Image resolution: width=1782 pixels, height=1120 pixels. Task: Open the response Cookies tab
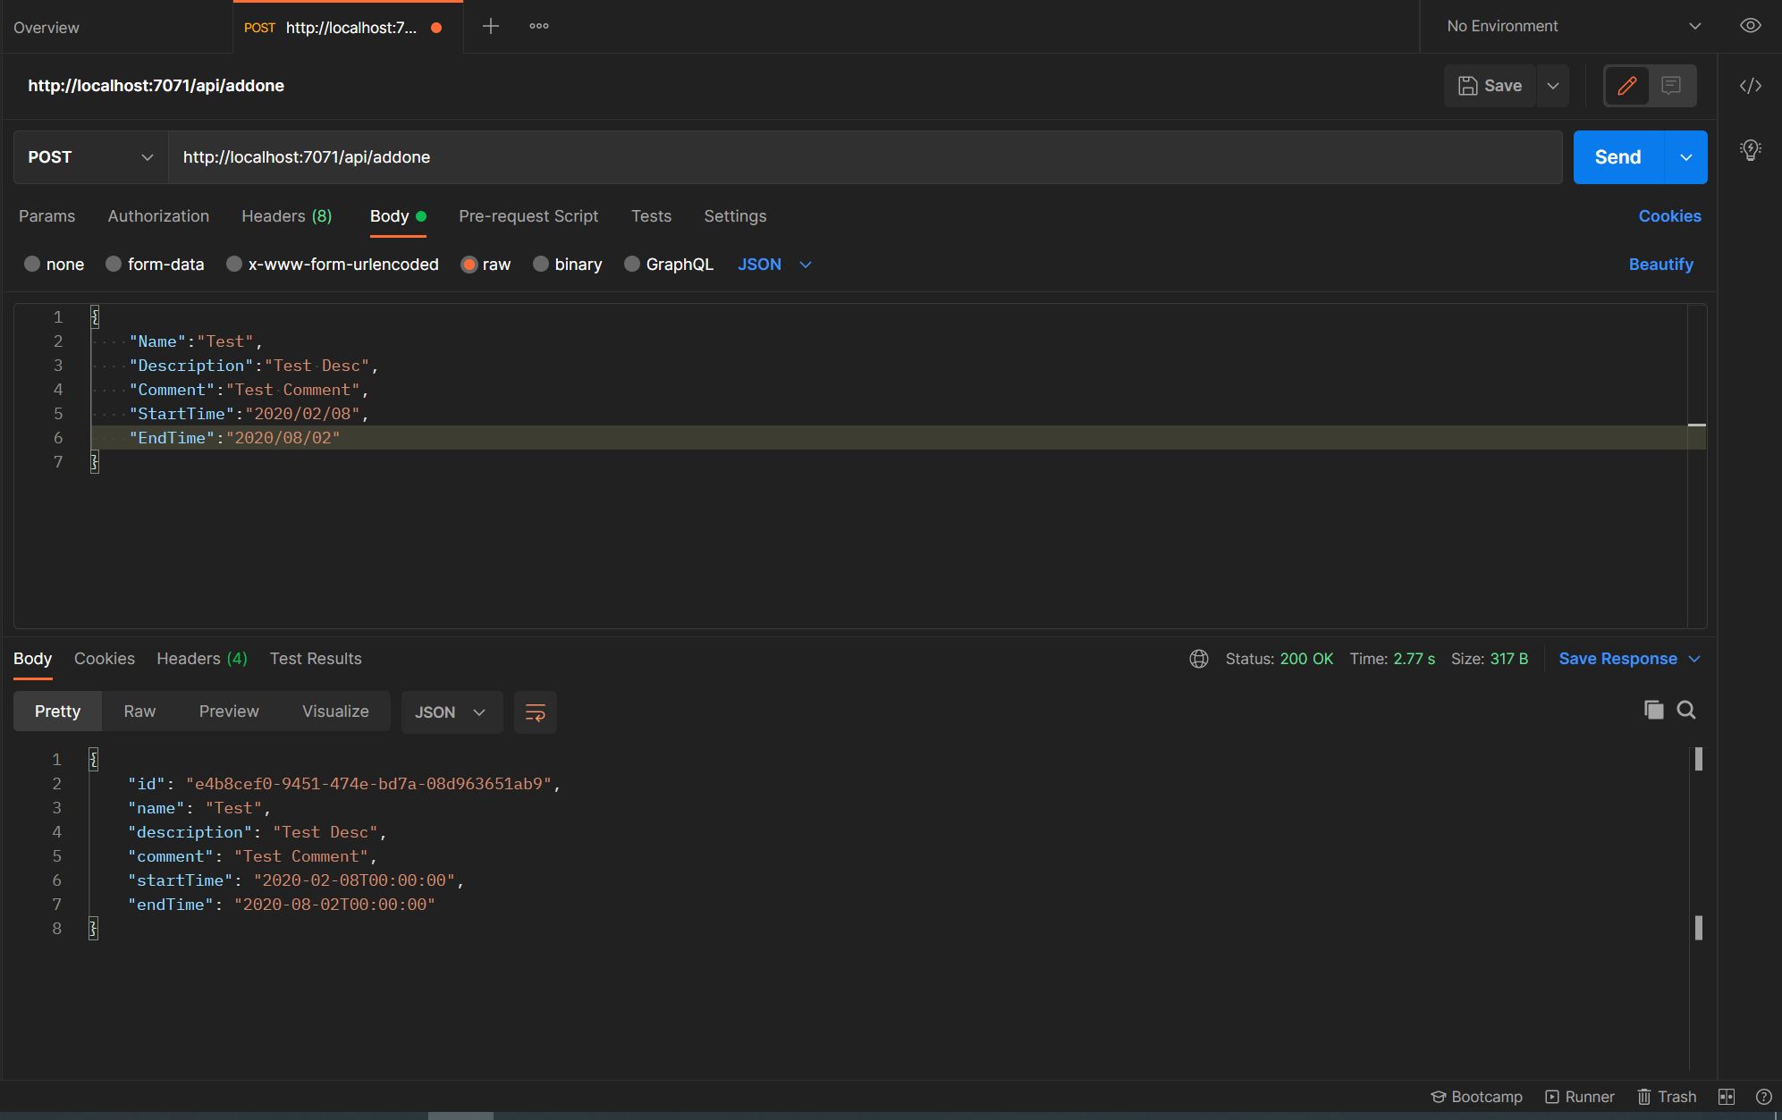pos(105,659)
